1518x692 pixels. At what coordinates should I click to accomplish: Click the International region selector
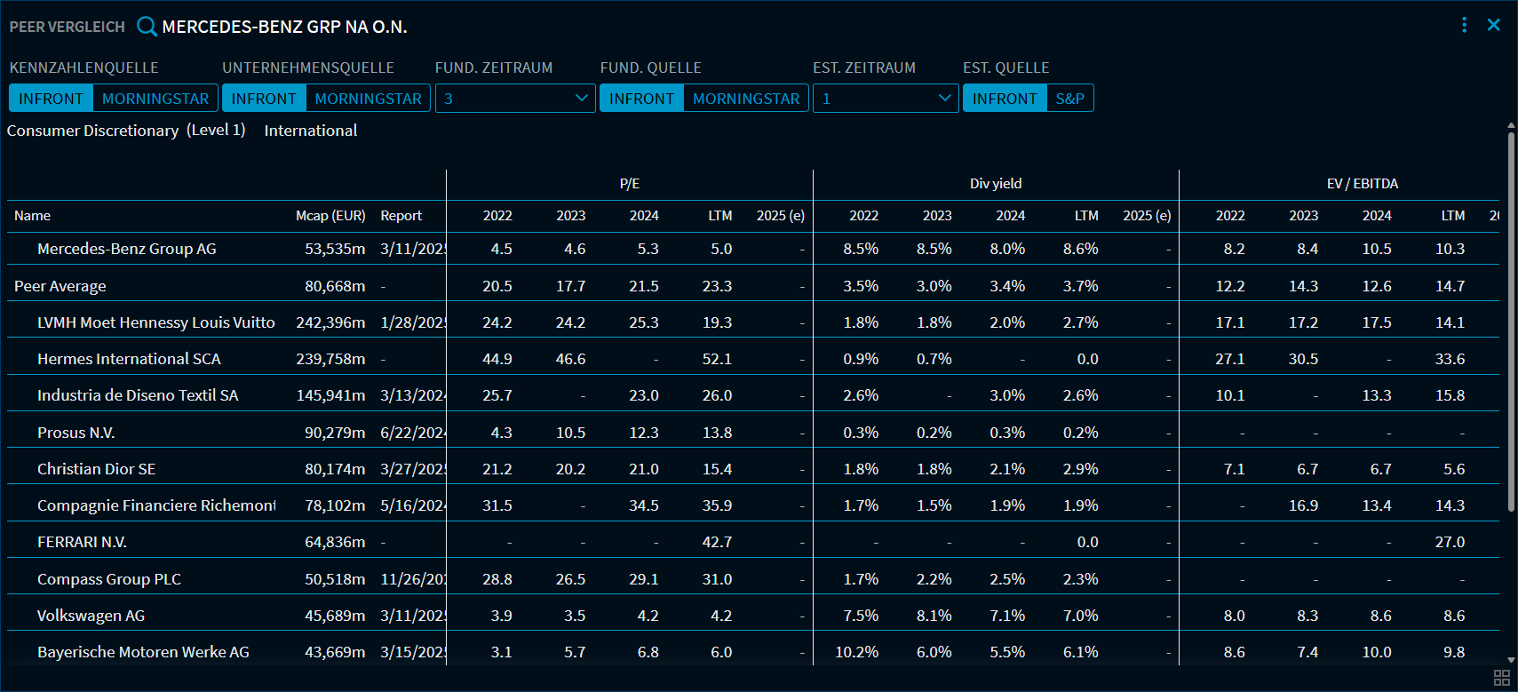pos(311,131)
